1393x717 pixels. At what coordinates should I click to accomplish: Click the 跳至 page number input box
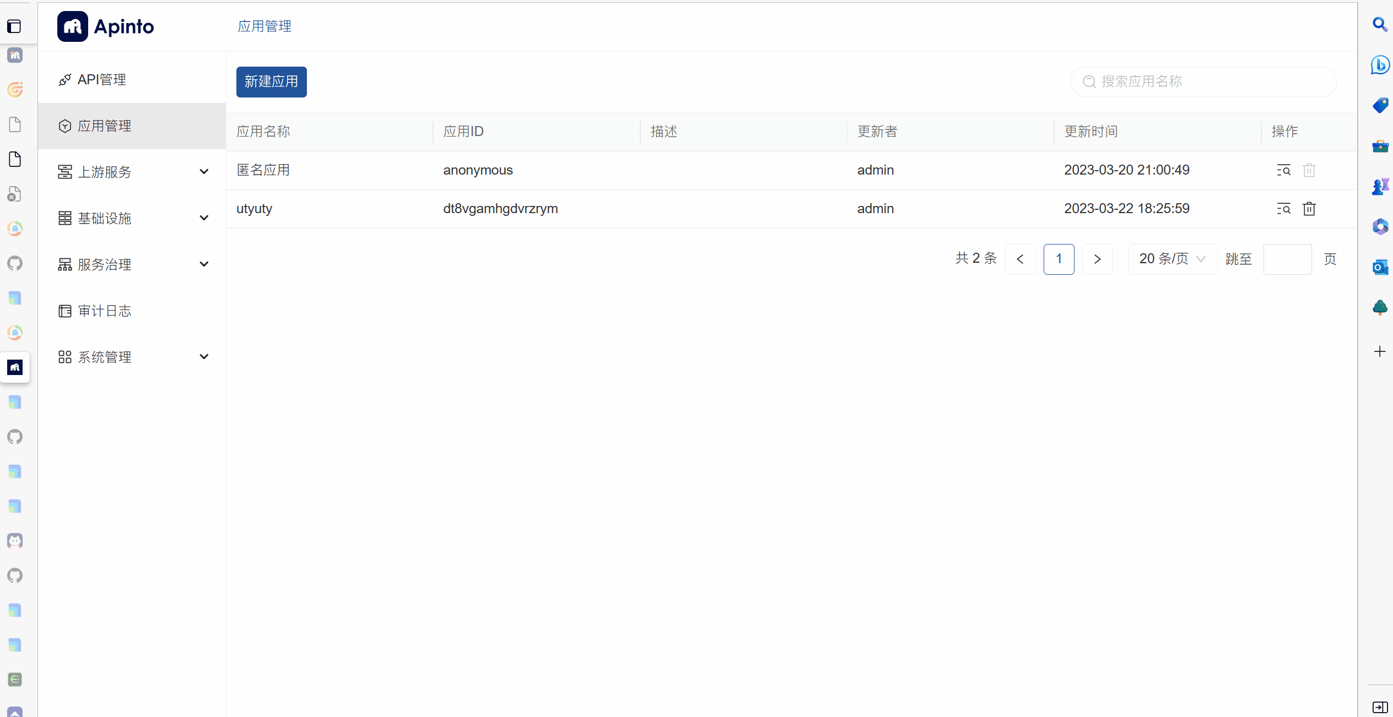pyautogui.click(x=1287, y=259)
